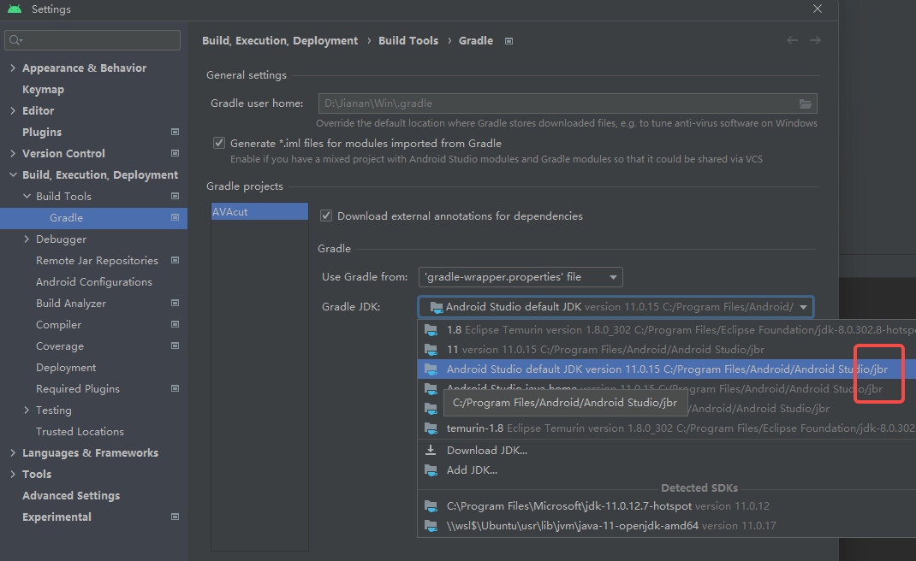Screen dimensions: 916x561
Task: Select temurin-1.8 Eclipse Temurin option
Action: click(x=667, y=428)
